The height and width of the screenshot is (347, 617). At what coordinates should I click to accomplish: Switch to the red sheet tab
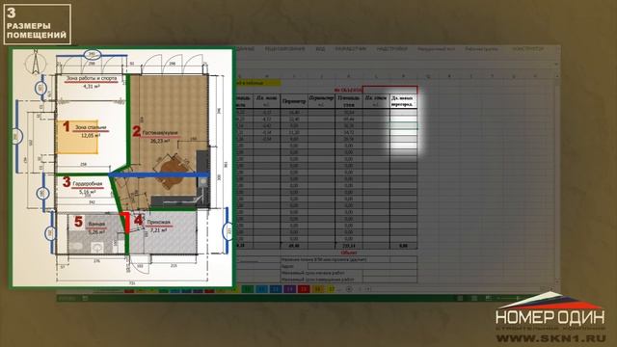pos(304,289)
